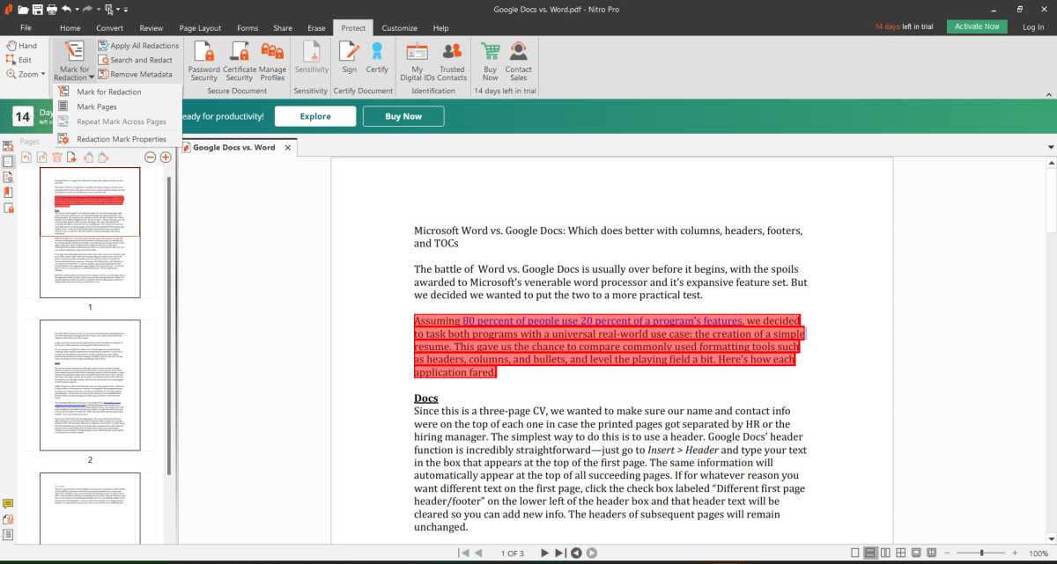
Task: Click the zoom slider in the status bar
Action: click(983, 553)
